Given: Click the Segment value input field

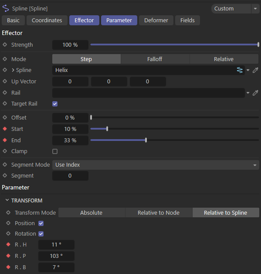Looking at the screenshot, I should [x=70, y=176].
